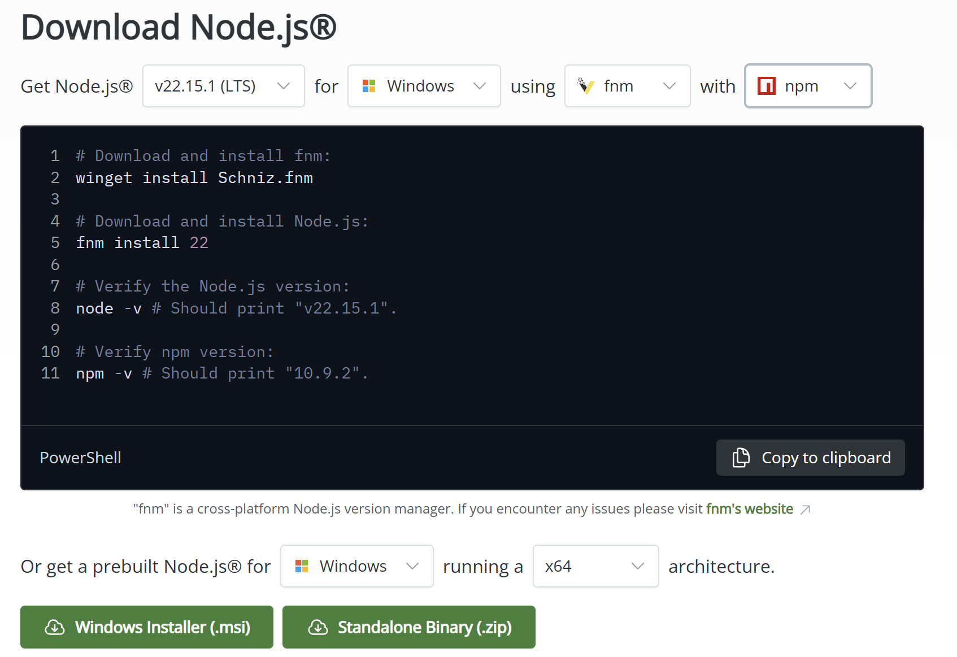
Task: Open the Node.js version v22.15.1 (LTS) dropdown
Action: tap(224, 86)
